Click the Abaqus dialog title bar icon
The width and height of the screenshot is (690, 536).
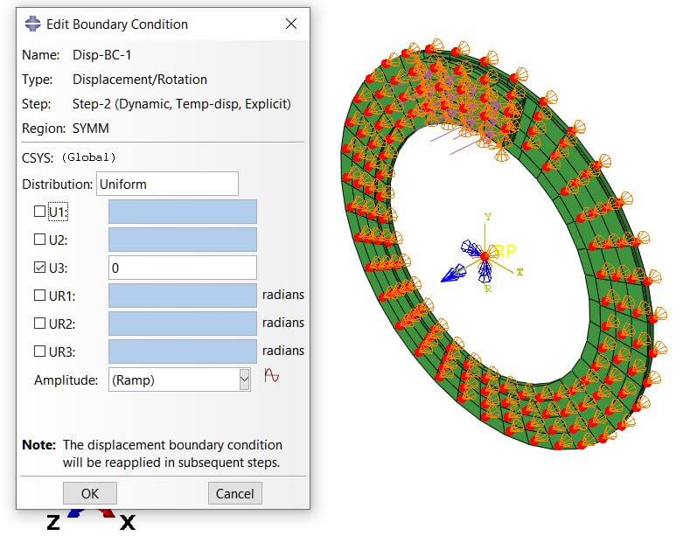click(33, 24)
